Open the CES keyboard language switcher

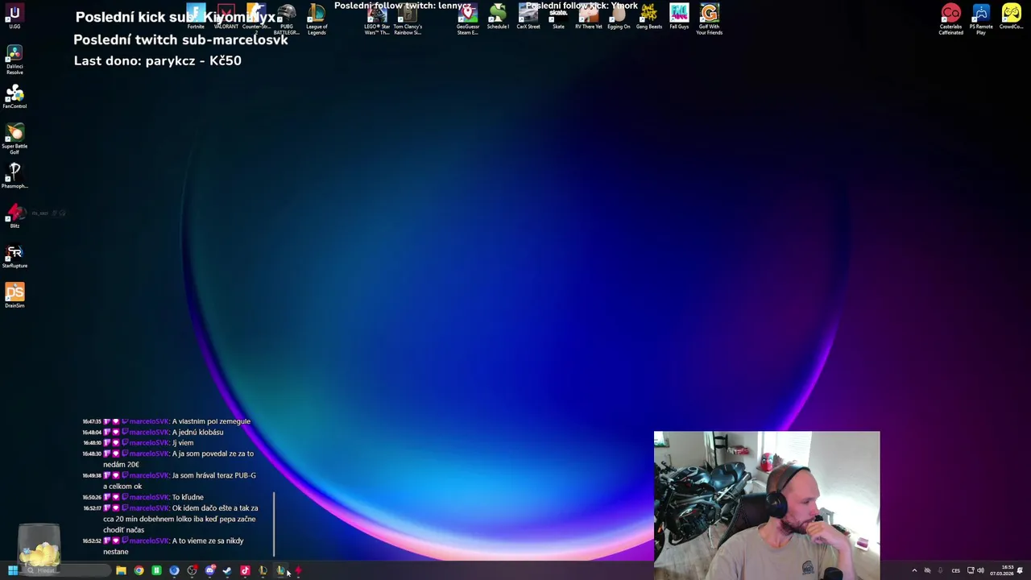coord(956,570)
